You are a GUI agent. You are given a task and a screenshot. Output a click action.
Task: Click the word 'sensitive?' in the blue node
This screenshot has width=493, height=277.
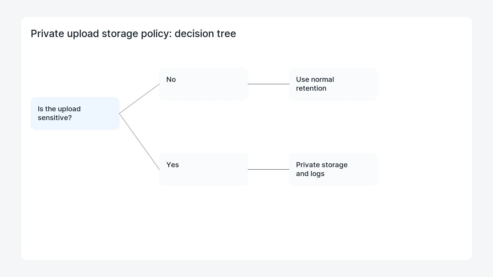point(55,118)
